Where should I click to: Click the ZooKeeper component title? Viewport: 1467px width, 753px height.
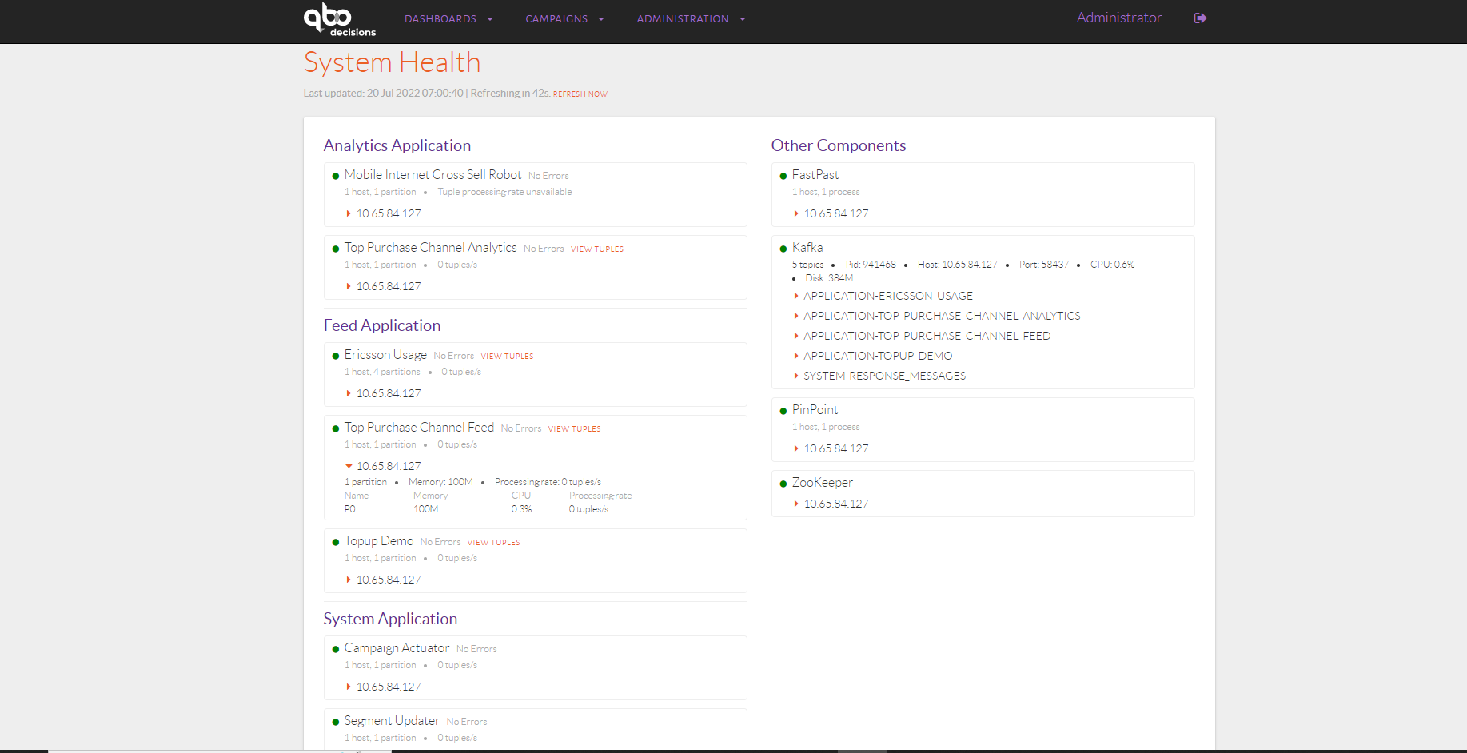[823, 483]
